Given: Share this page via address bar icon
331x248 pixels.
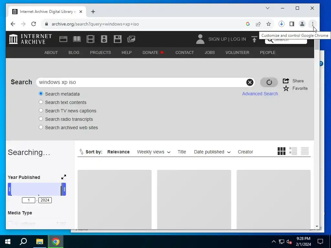Looking at the screenshot, I should click(x=258, y=24).
